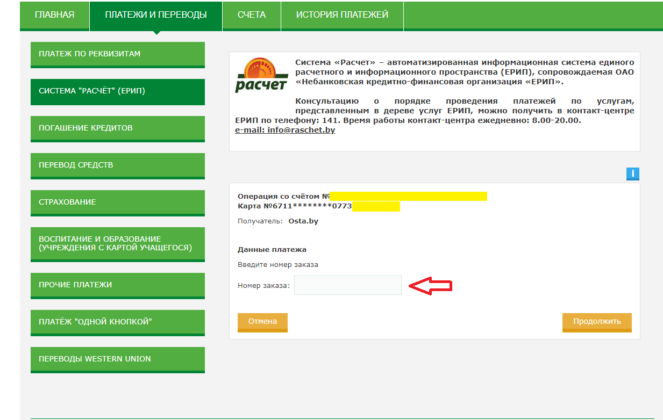Open the Счета tab
Image resolution: width=663 pixels, height=420 pixels.
click(252, 15)
